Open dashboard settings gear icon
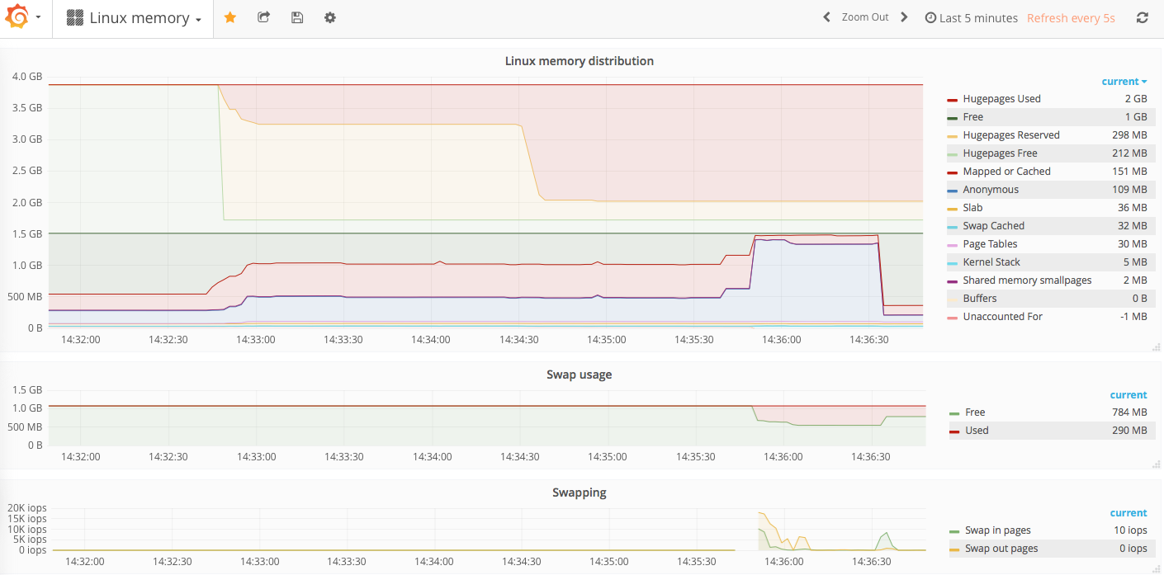 (x=330, y=17)
